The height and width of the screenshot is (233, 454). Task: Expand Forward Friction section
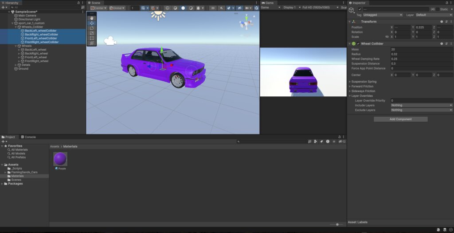(350, 87)
